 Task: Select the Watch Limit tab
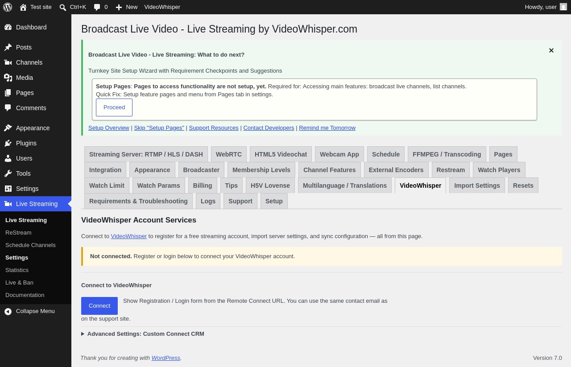pos(107,186)
